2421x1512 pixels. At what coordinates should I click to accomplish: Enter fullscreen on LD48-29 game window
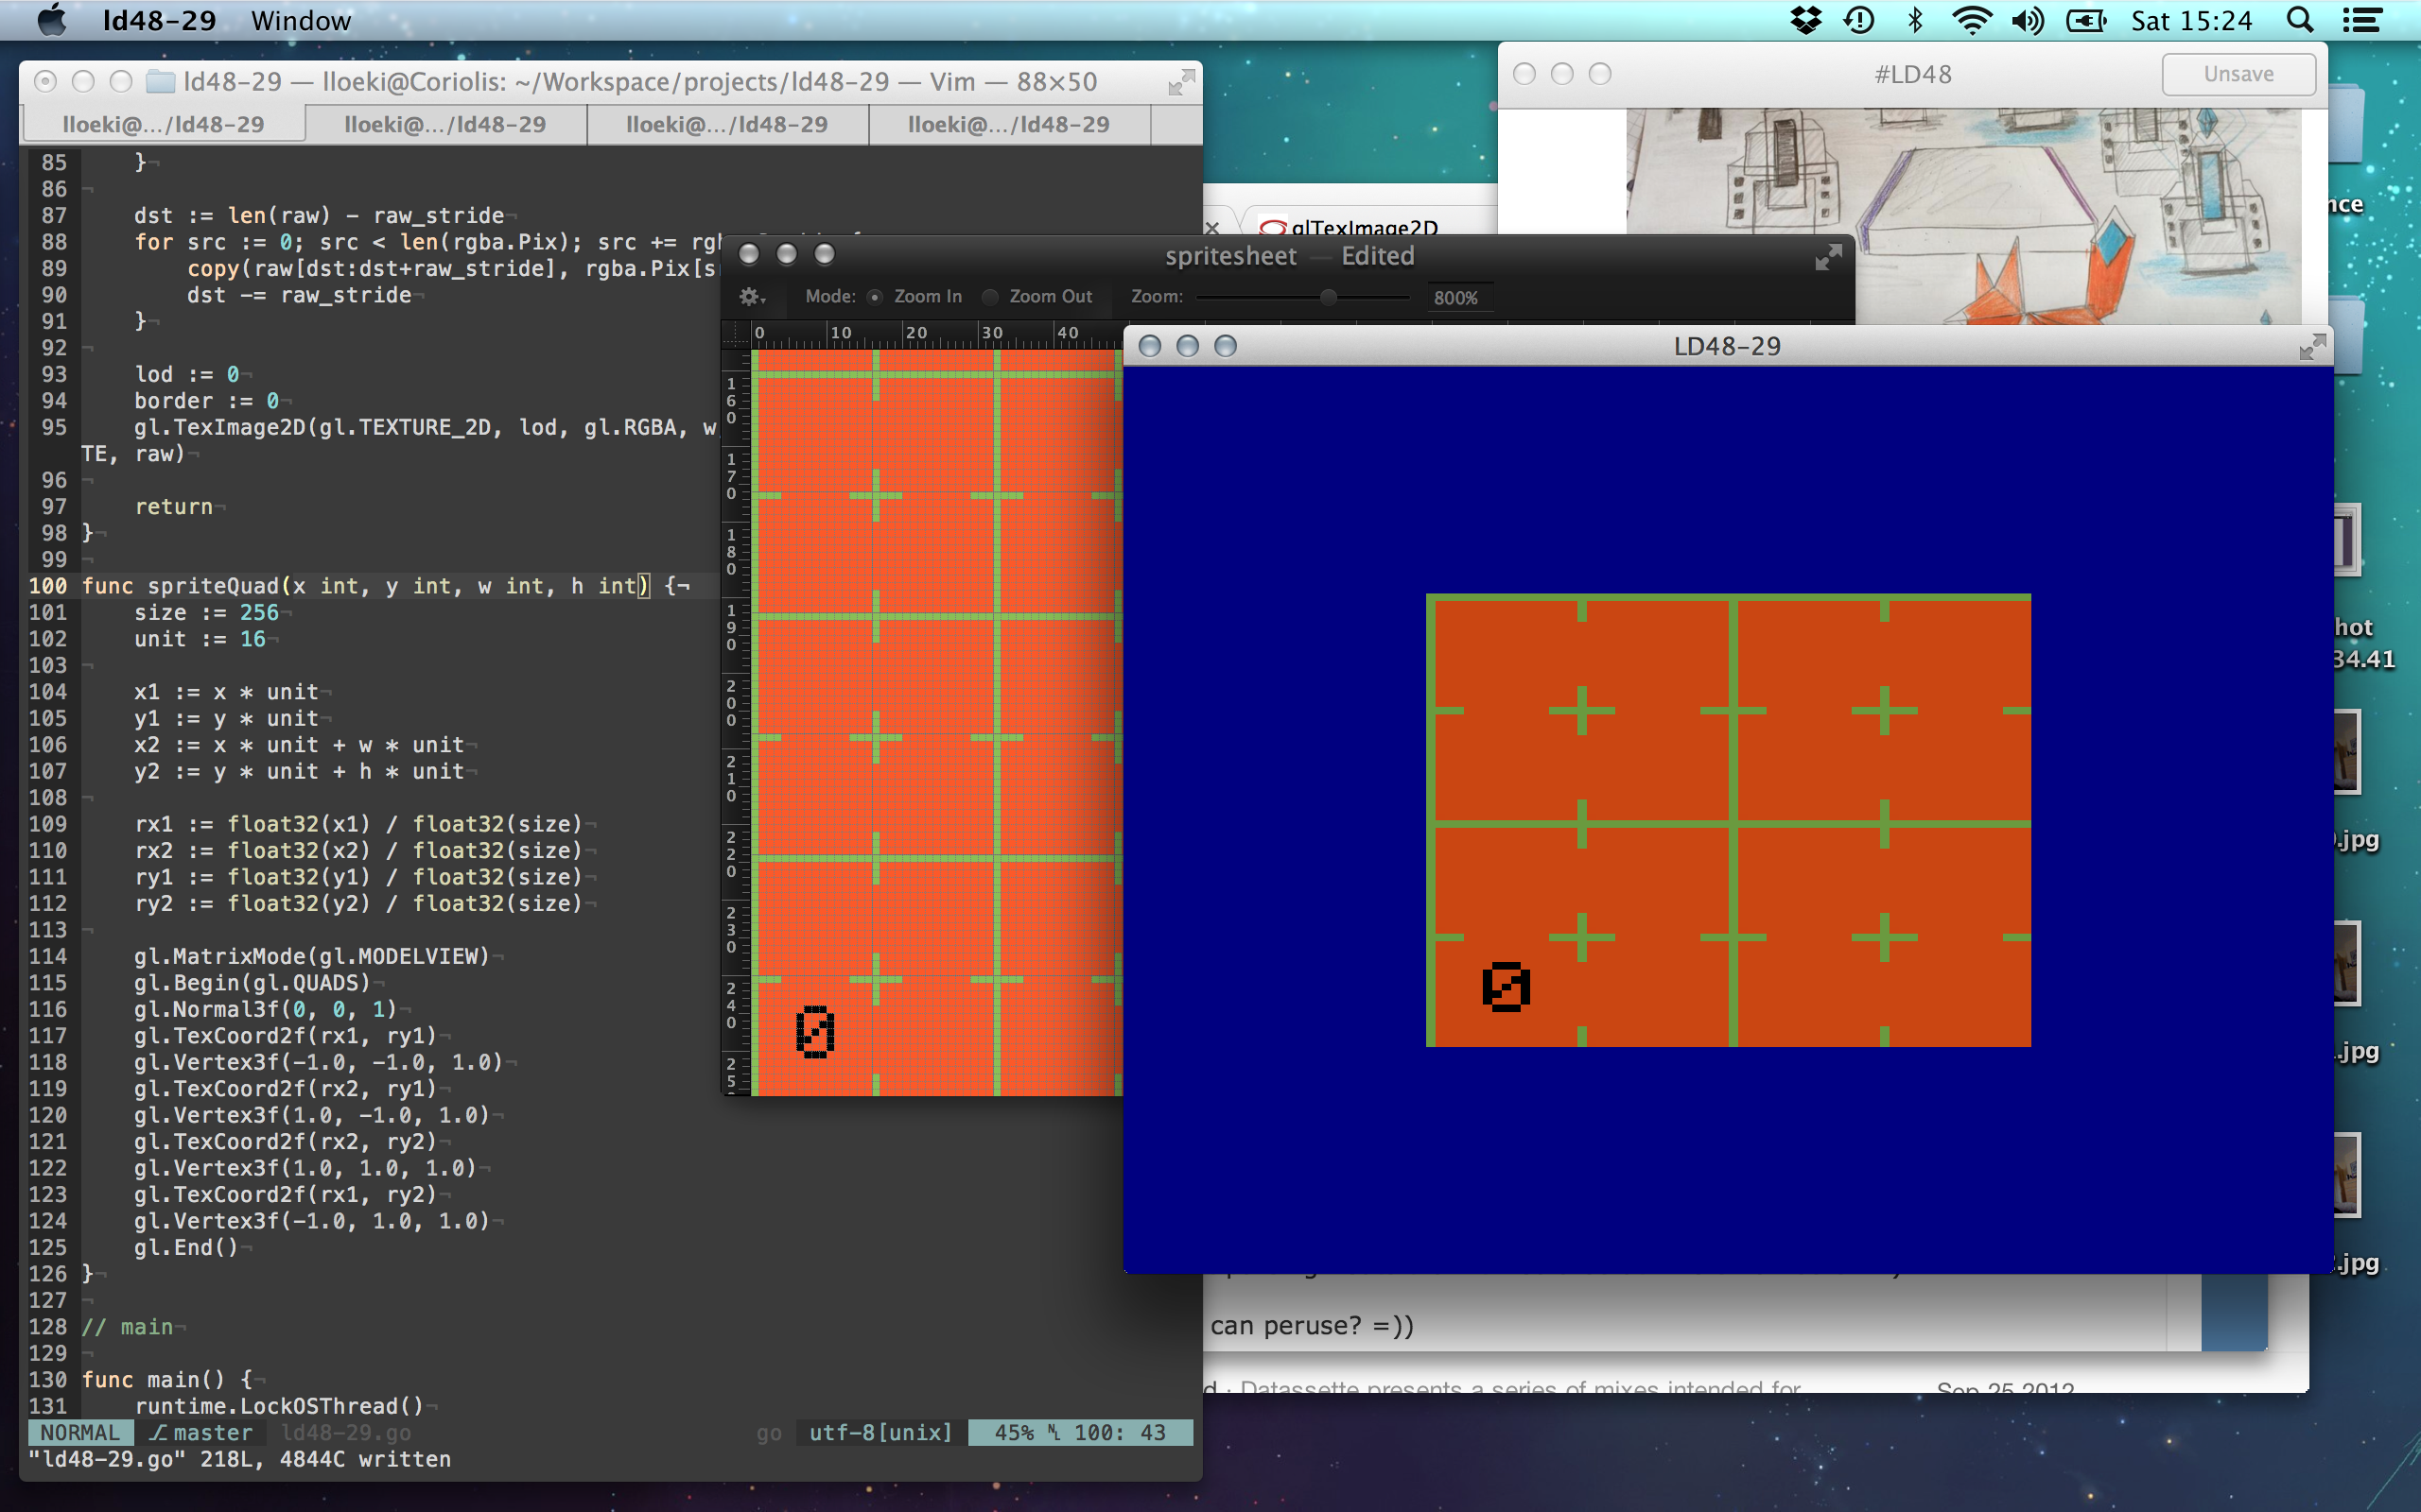[2311, 347]
